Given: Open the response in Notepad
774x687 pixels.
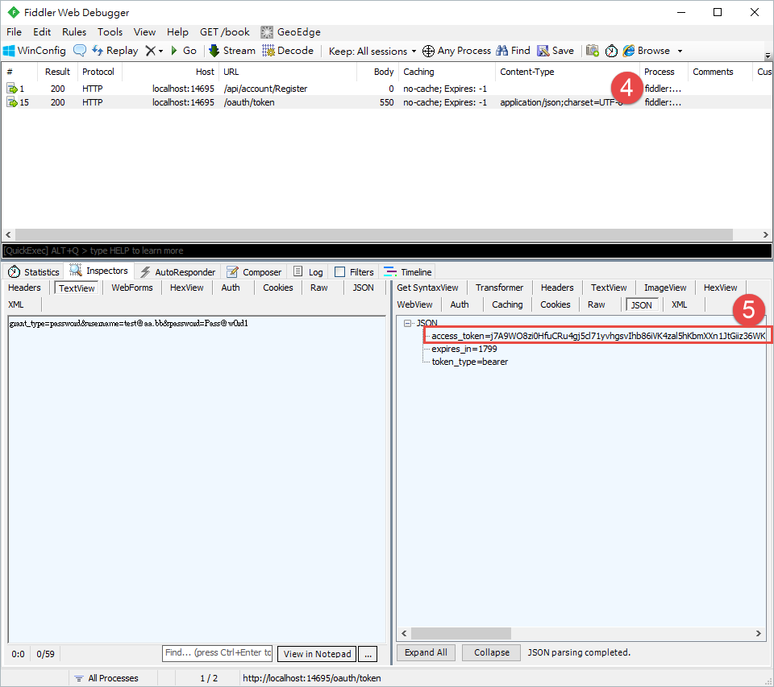Looking at the screenshot, I should [x=316, y=653].
